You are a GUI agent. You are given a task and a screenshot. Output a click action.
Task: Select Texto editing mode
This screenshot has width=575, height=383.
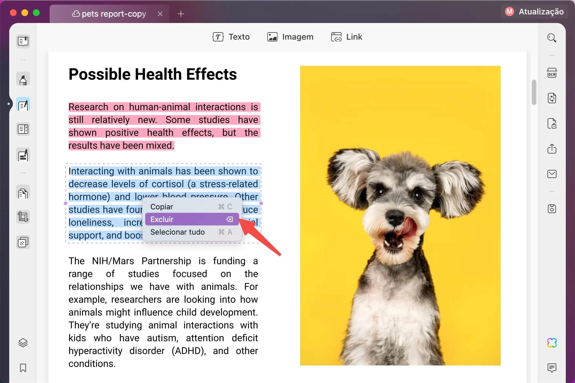point(231,37)
